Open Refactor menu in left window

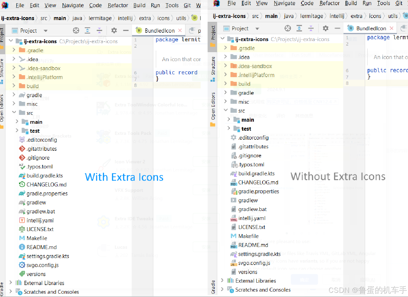(118, 5)
